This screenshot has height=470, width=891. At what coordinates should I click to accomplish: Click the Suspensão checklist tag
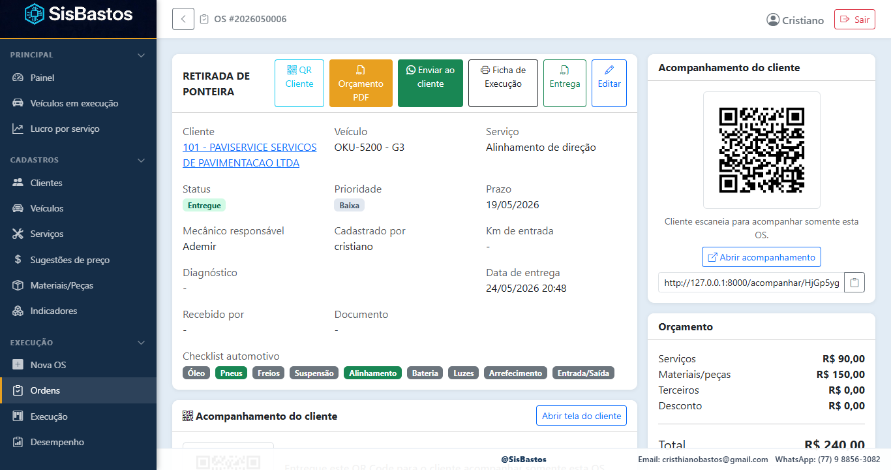pos(314,373)
